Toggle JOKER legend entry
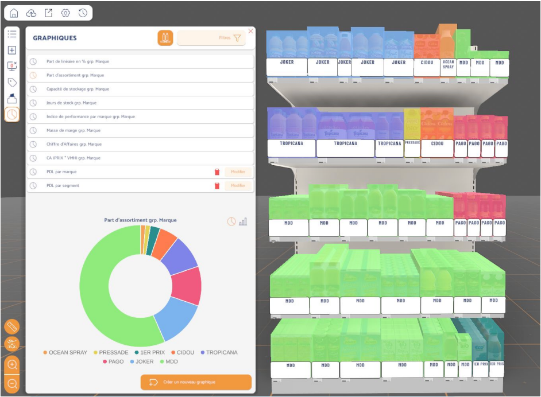This screenshot has width=541, height=397. pos(142,361)
